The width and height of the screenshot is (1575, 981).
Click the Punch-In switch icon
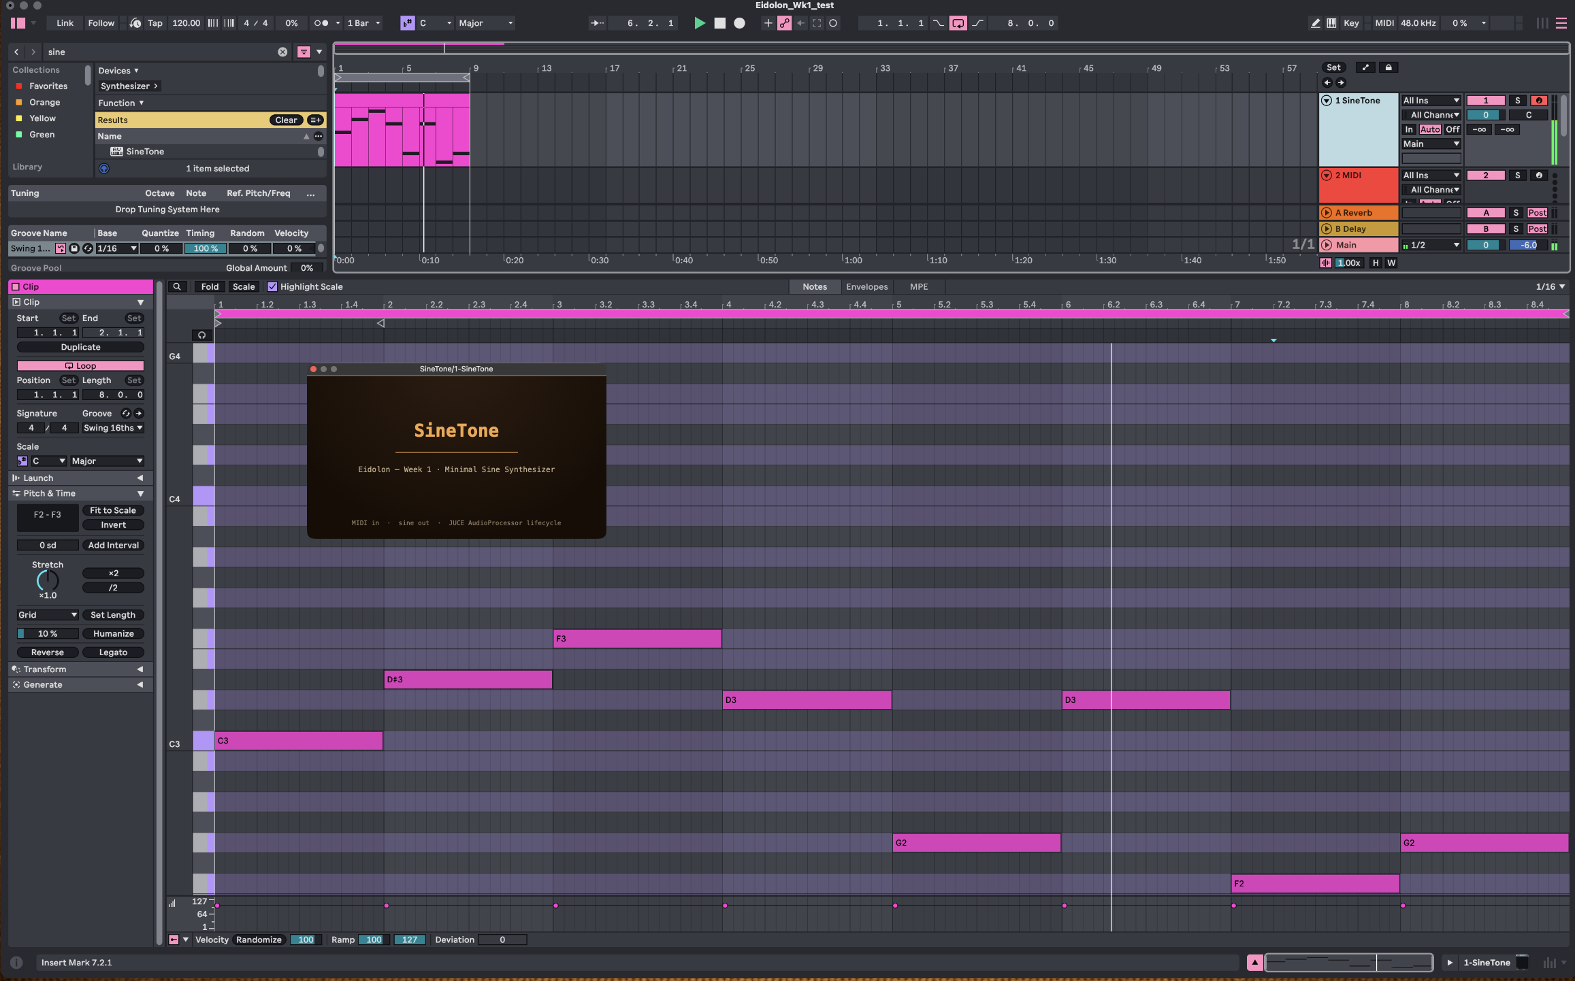[x=938, y=23]
